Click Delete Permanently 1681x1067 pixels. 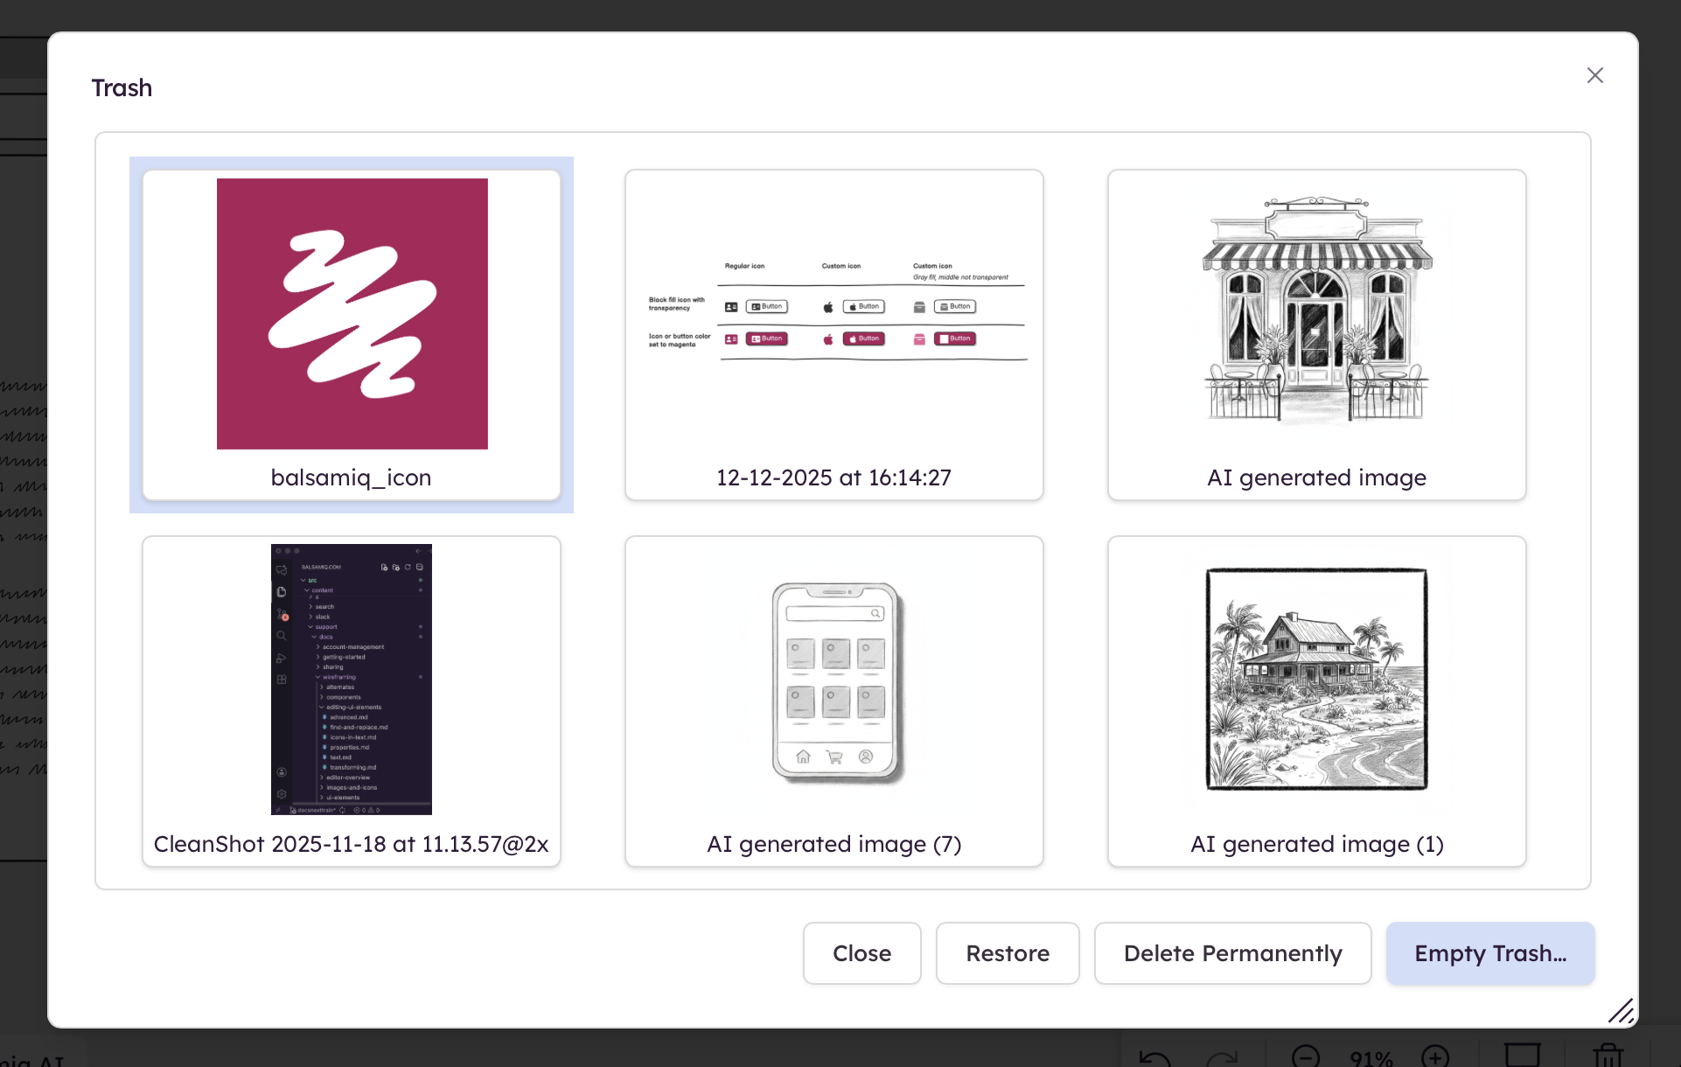(x=1233, y=953)
